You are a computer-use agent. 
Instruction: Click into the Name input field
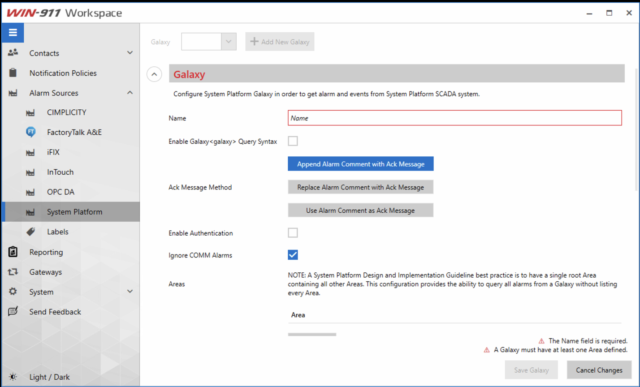[454, 118]
